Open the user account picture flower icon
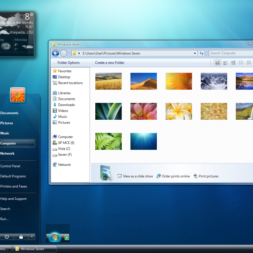Viewport: 253px width, 253px height. [18, 95]
